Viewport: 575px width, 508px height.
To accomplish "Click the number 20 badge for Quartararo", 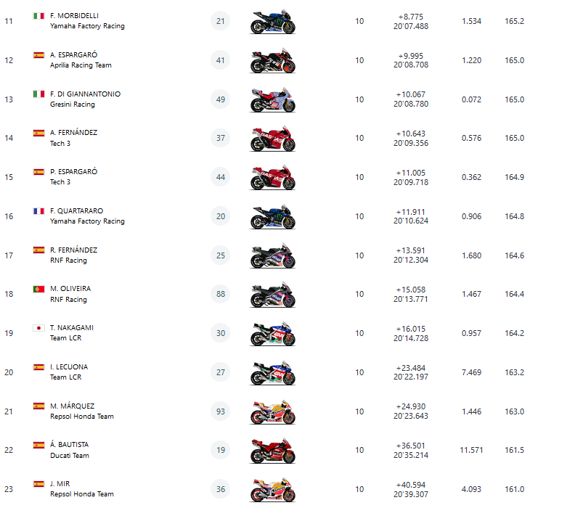I will pos(221,216).
